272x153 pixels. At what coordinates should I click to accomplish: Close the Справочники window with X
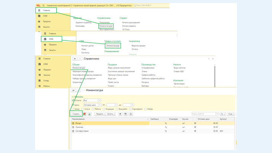pyautogui.click(x=213, y=59)
